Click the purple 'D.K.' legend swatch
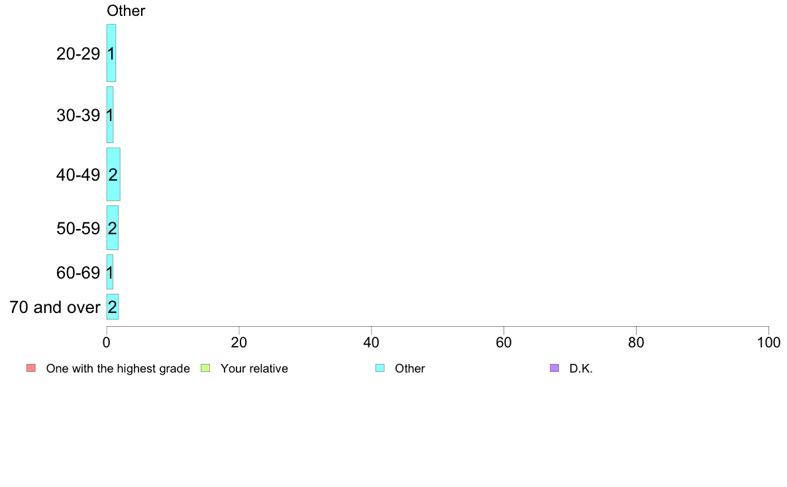787x487 pixels. (x=554, y=368)
